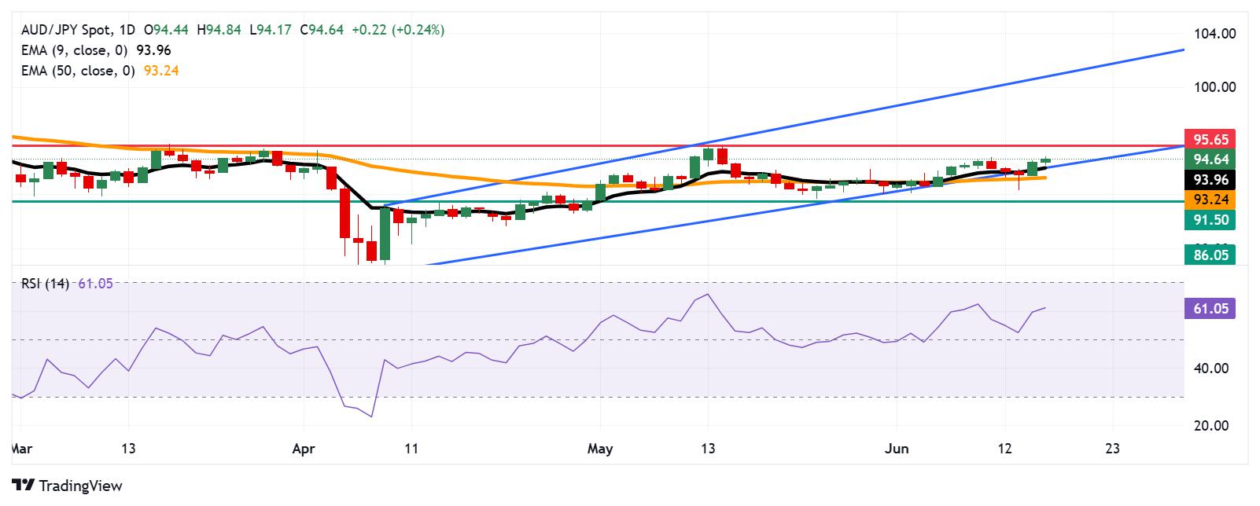Click the green 94.64 current price label

(1210, 159)
